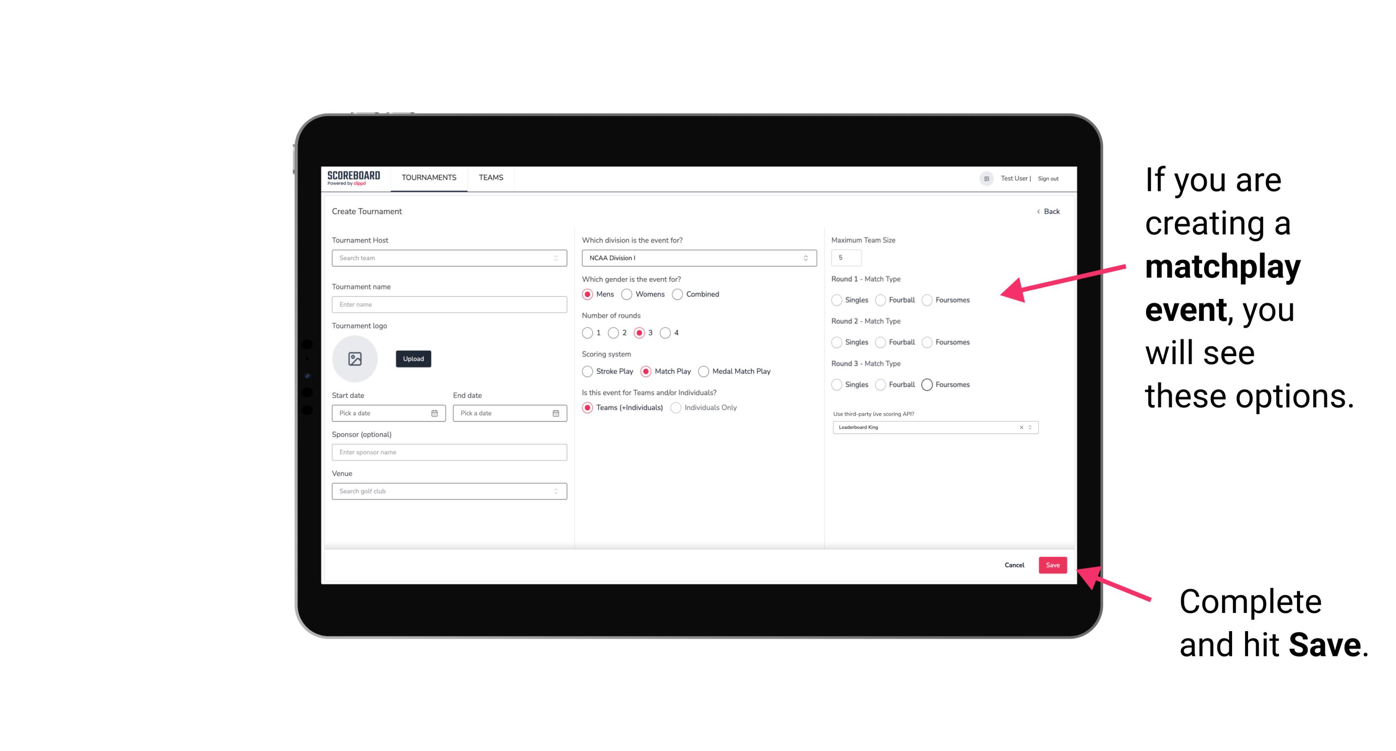Select the Womens gender radio button
1396x751 pixels.
tap(628, 294)
